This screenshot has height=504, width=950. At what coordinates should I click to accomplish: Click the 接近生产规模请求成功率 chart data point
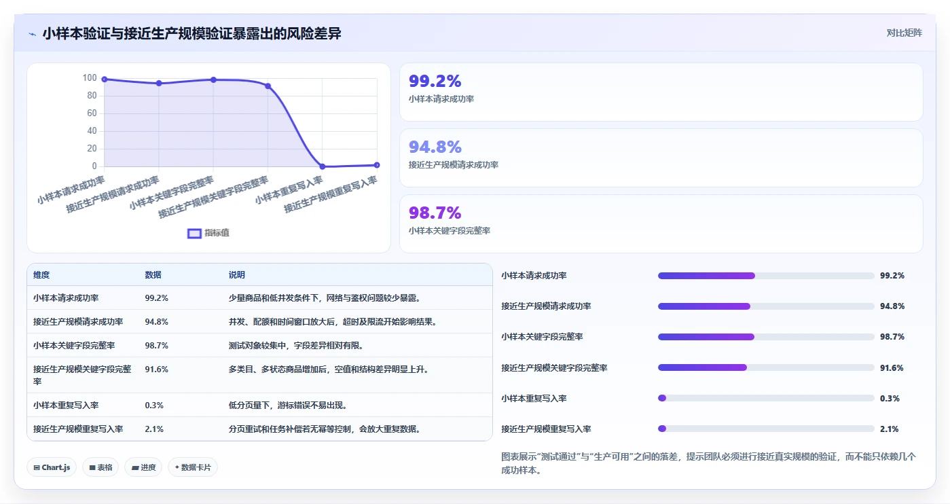[x=159, y=83]
